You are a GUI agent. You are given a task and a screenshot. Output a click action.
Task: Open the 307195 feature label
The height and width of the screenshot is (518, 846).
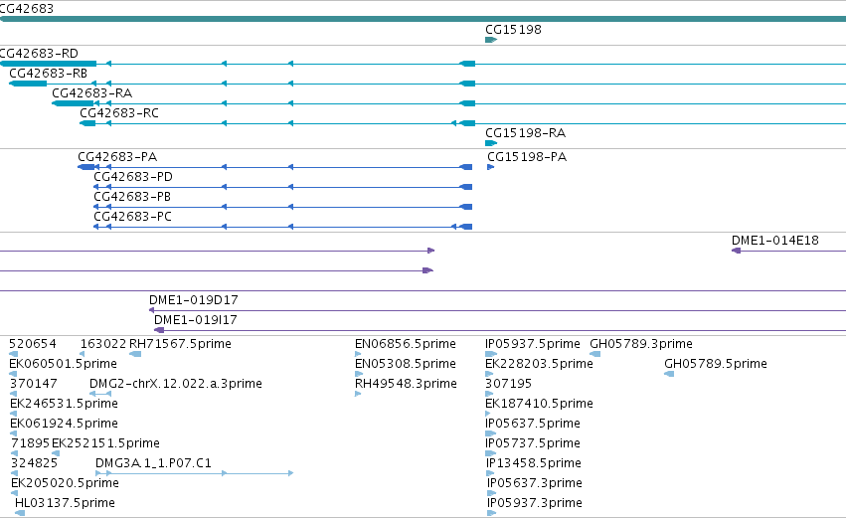[x=508, y=384]
